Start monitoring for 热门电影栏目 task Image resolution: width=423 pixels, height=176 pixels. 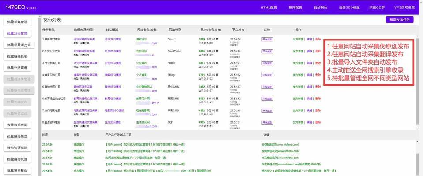[x=267, y=110]
